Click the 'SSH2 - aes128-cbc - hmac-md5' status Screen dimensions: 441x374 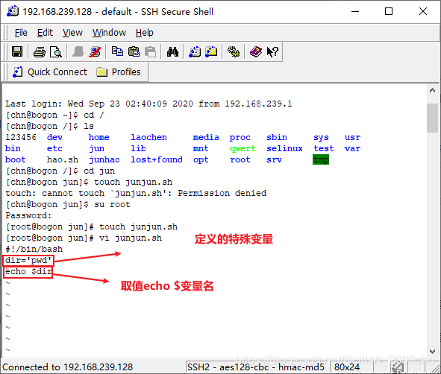point(256,367)
